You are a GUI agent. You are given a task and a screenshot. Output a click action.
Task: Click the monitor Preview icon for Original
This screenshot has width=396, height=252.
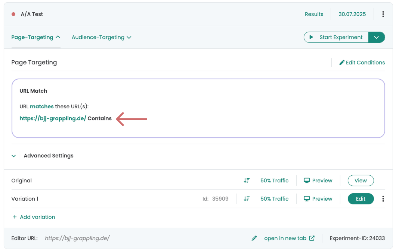(x=307, y=181)
